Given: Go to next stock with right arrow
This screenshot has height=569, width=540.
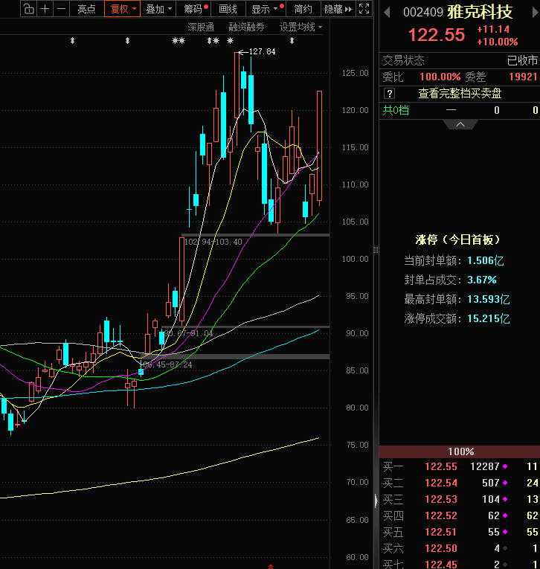Looking at the screenshot, I should click(535, 13).
